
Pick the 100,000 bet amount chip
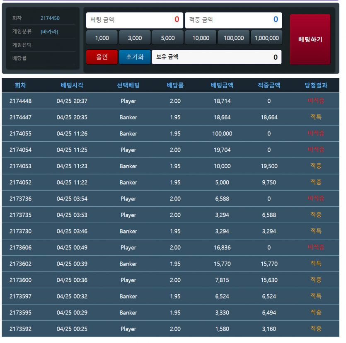[234, 38]
